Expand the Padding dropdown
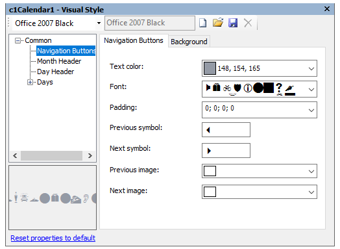Image resolution: width=340 pixels, height=249 pixels. (311, 110)
